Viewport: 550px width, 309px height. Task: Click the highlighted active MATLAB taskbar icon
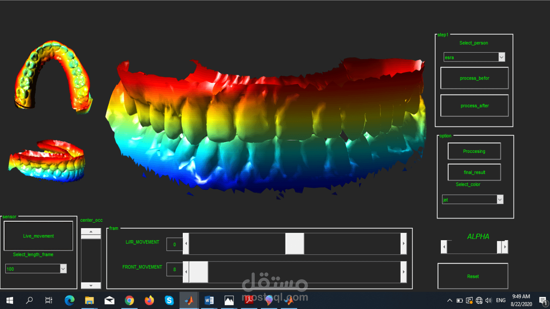pyautogui.click(x=189, y=300)
